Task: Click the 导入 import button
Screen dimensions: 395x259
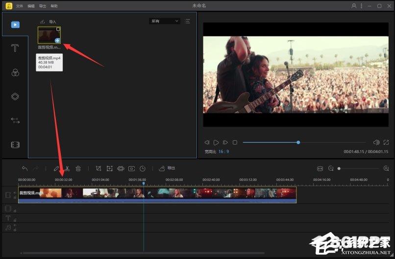Action: pyautogui.click(x=49, y=22)
